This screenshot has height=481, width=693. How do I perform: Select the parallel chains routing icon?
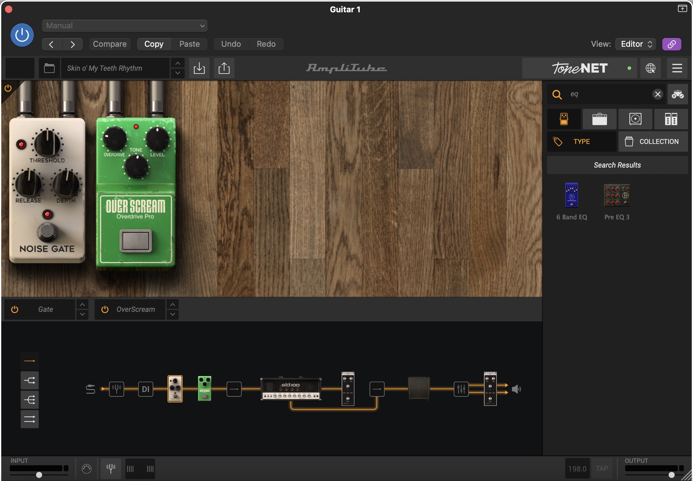coord(29,419)
